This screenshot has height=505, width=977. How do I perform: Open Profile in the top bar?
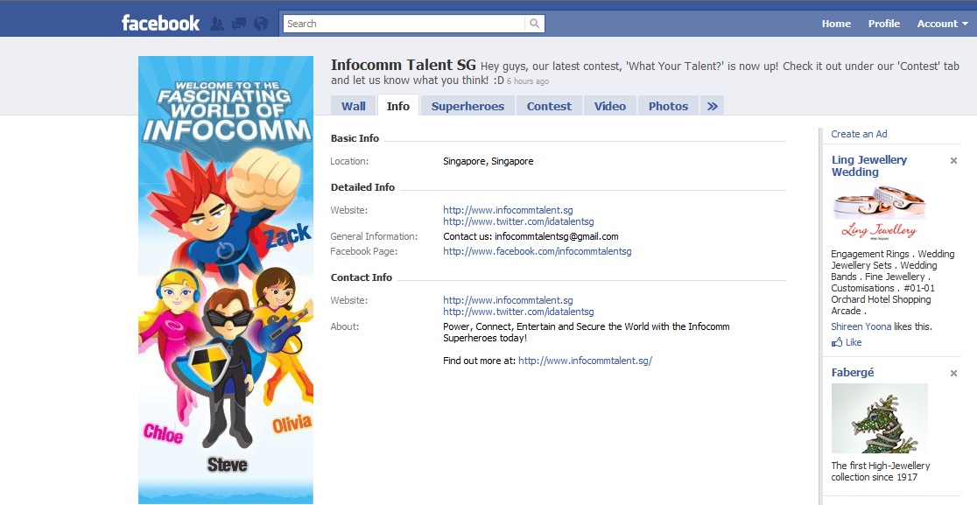(x=884, y=24)
